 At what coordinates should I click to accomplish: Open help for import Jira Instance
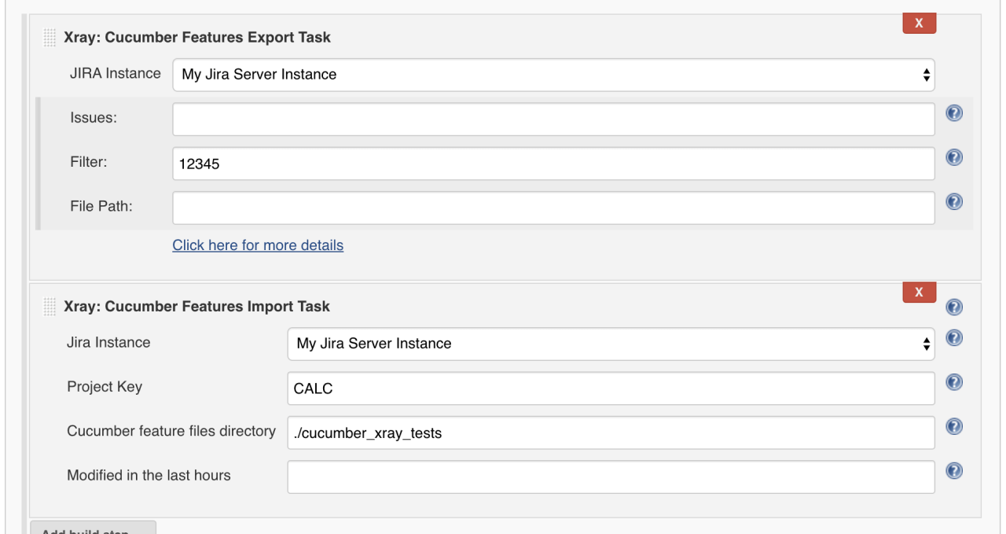point(954,338)
